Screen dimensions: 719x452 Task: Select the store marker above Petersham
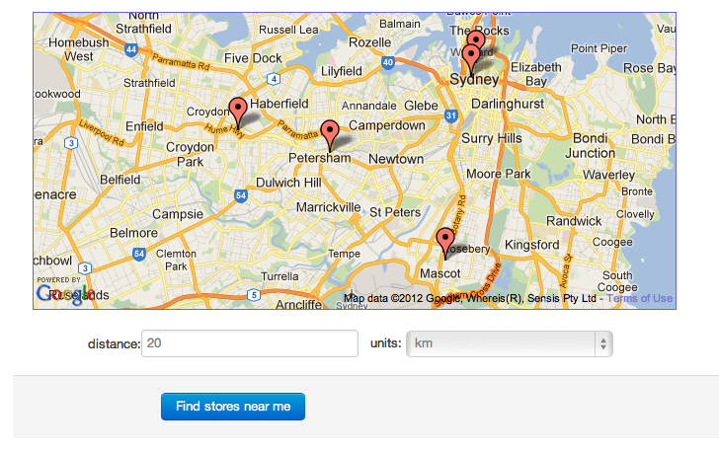tap(330, 132)
